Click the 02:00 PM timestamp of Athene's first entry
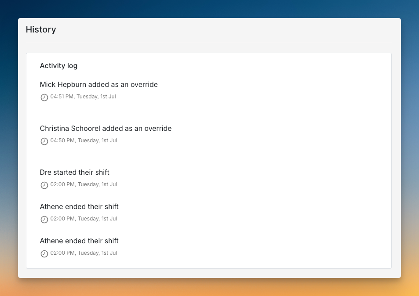This screenshot has width=419, height=296. [83, 219]
